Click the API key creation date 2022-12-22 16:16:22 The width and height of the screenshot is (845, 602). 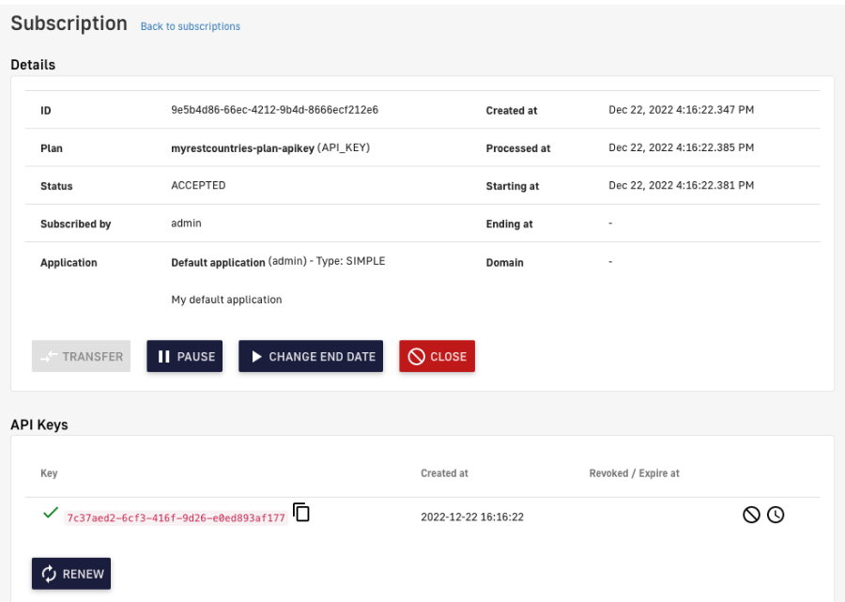(472, 517)
